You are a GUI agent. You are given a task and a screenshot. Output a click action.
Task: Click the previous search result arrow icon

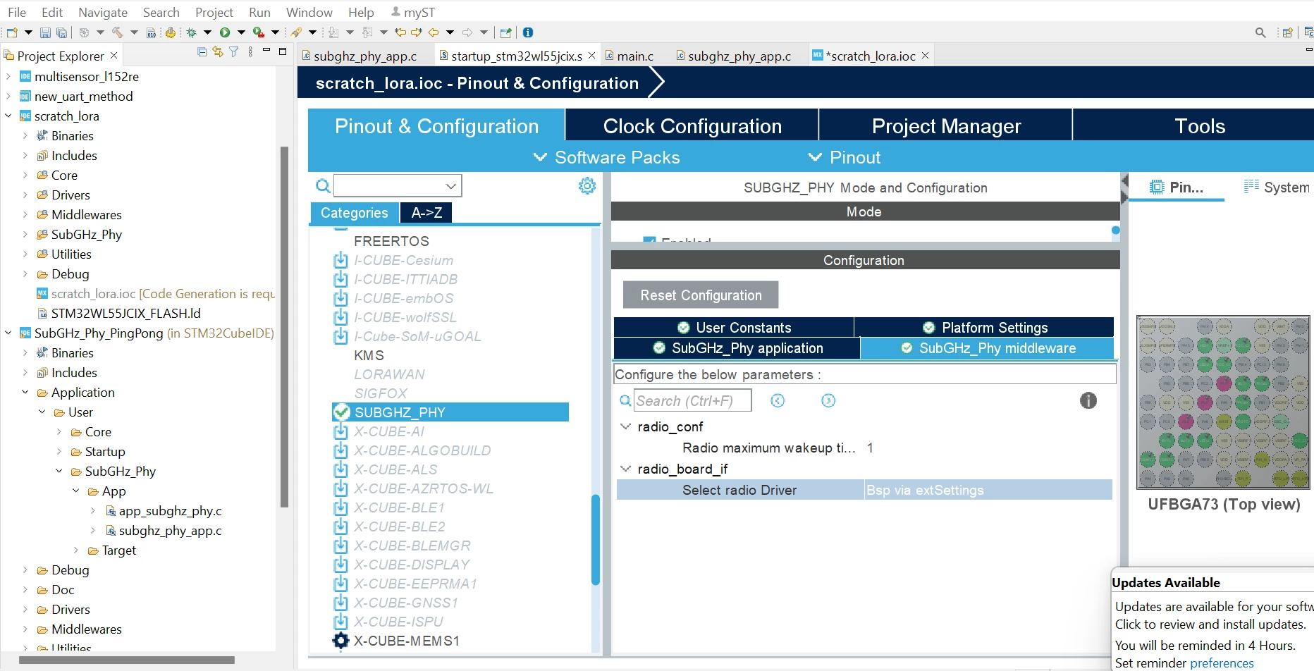778,400
